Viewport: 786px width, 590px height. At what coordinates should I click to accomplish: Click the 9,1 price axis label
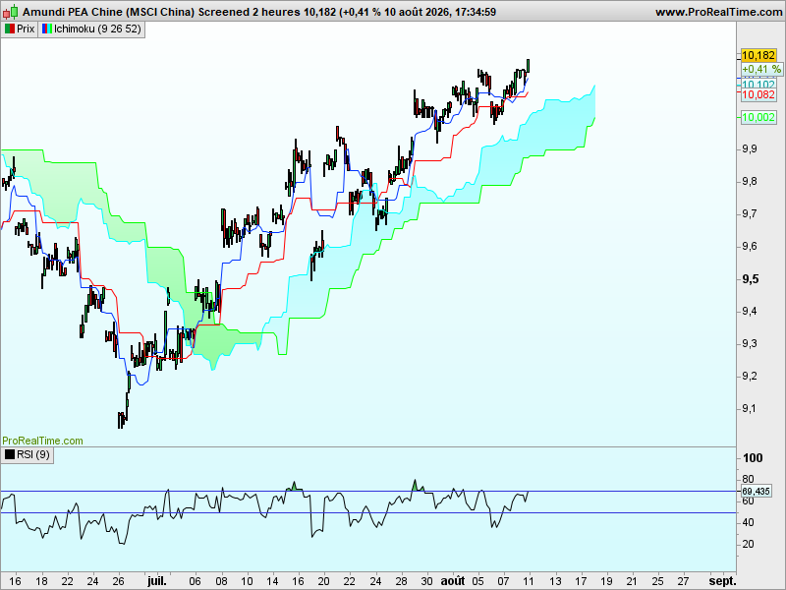point(750,408)
